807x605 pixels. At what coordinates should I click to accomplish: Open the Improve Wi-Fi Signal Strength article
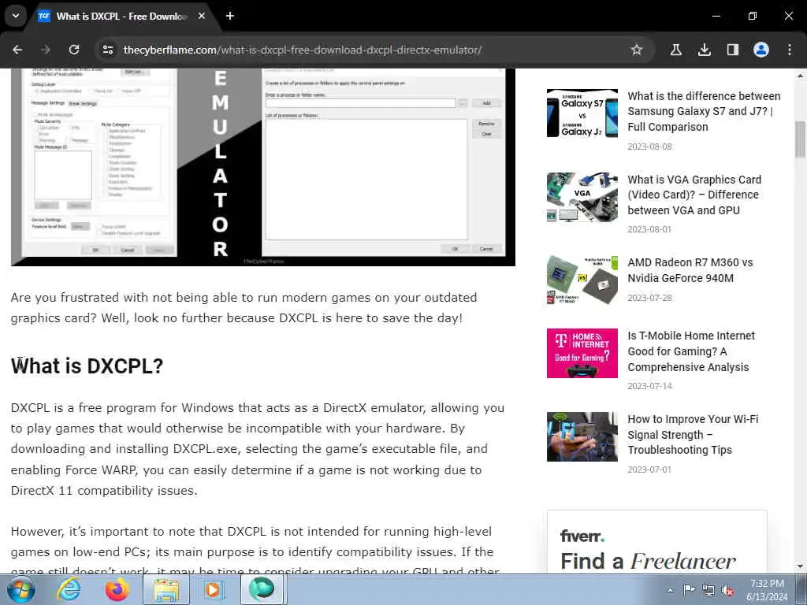(693, 434)
